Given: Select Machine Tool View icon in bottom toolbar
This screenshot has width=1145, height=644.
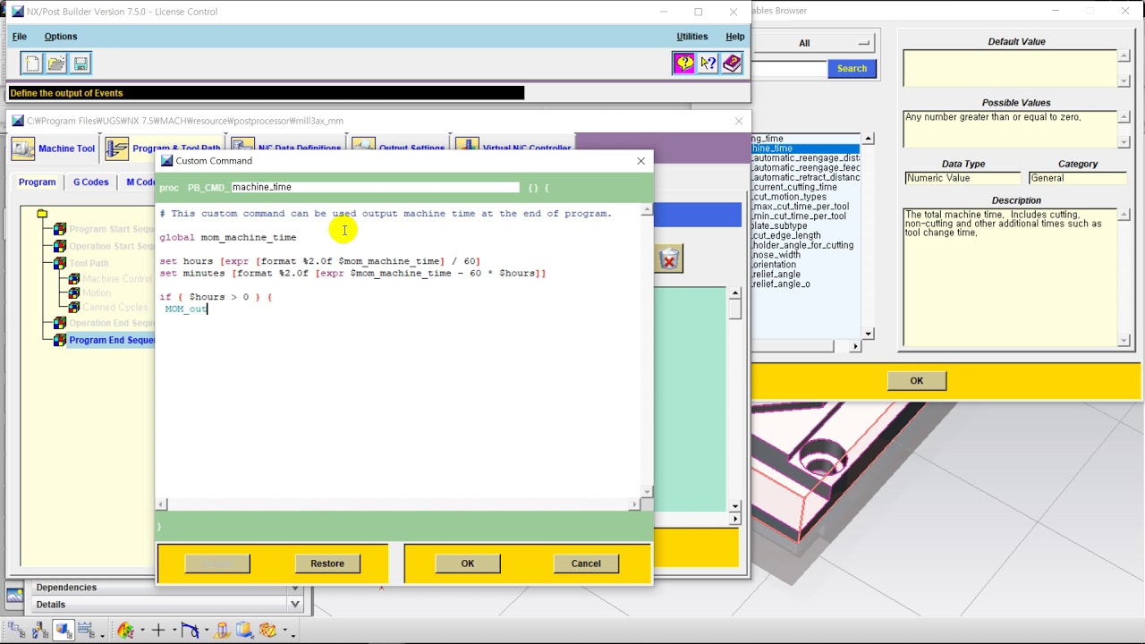Looking at the screenshot, I should coord(40,631).
